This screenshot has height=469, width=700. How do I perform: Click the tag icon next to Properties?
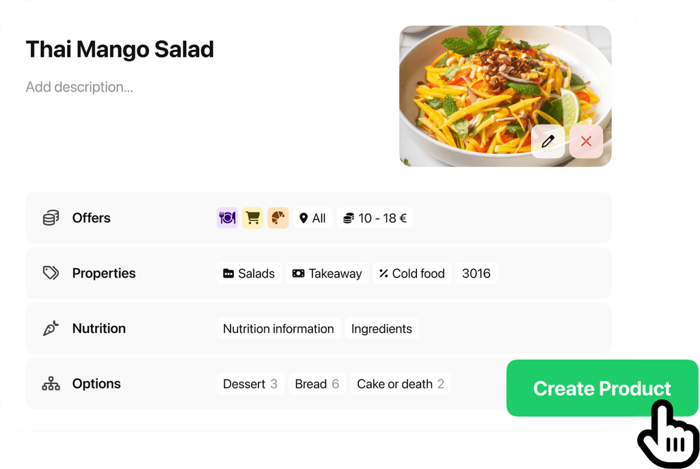[51, 273]
